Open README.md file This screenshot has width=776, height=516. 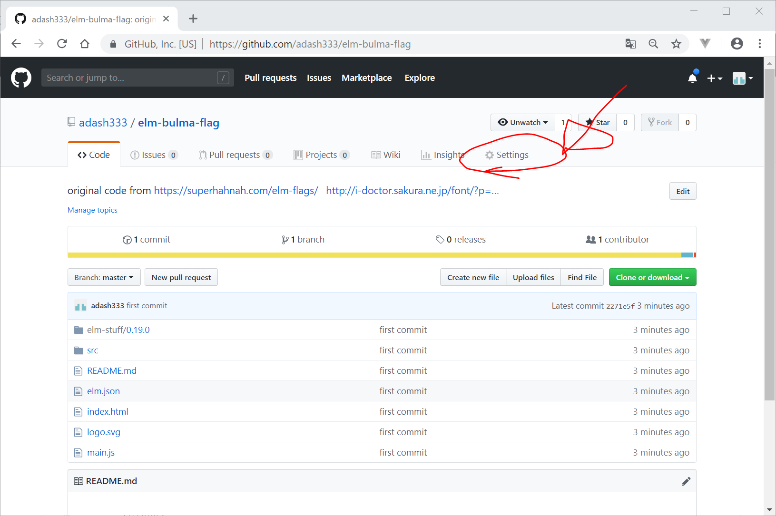(112, 371)
